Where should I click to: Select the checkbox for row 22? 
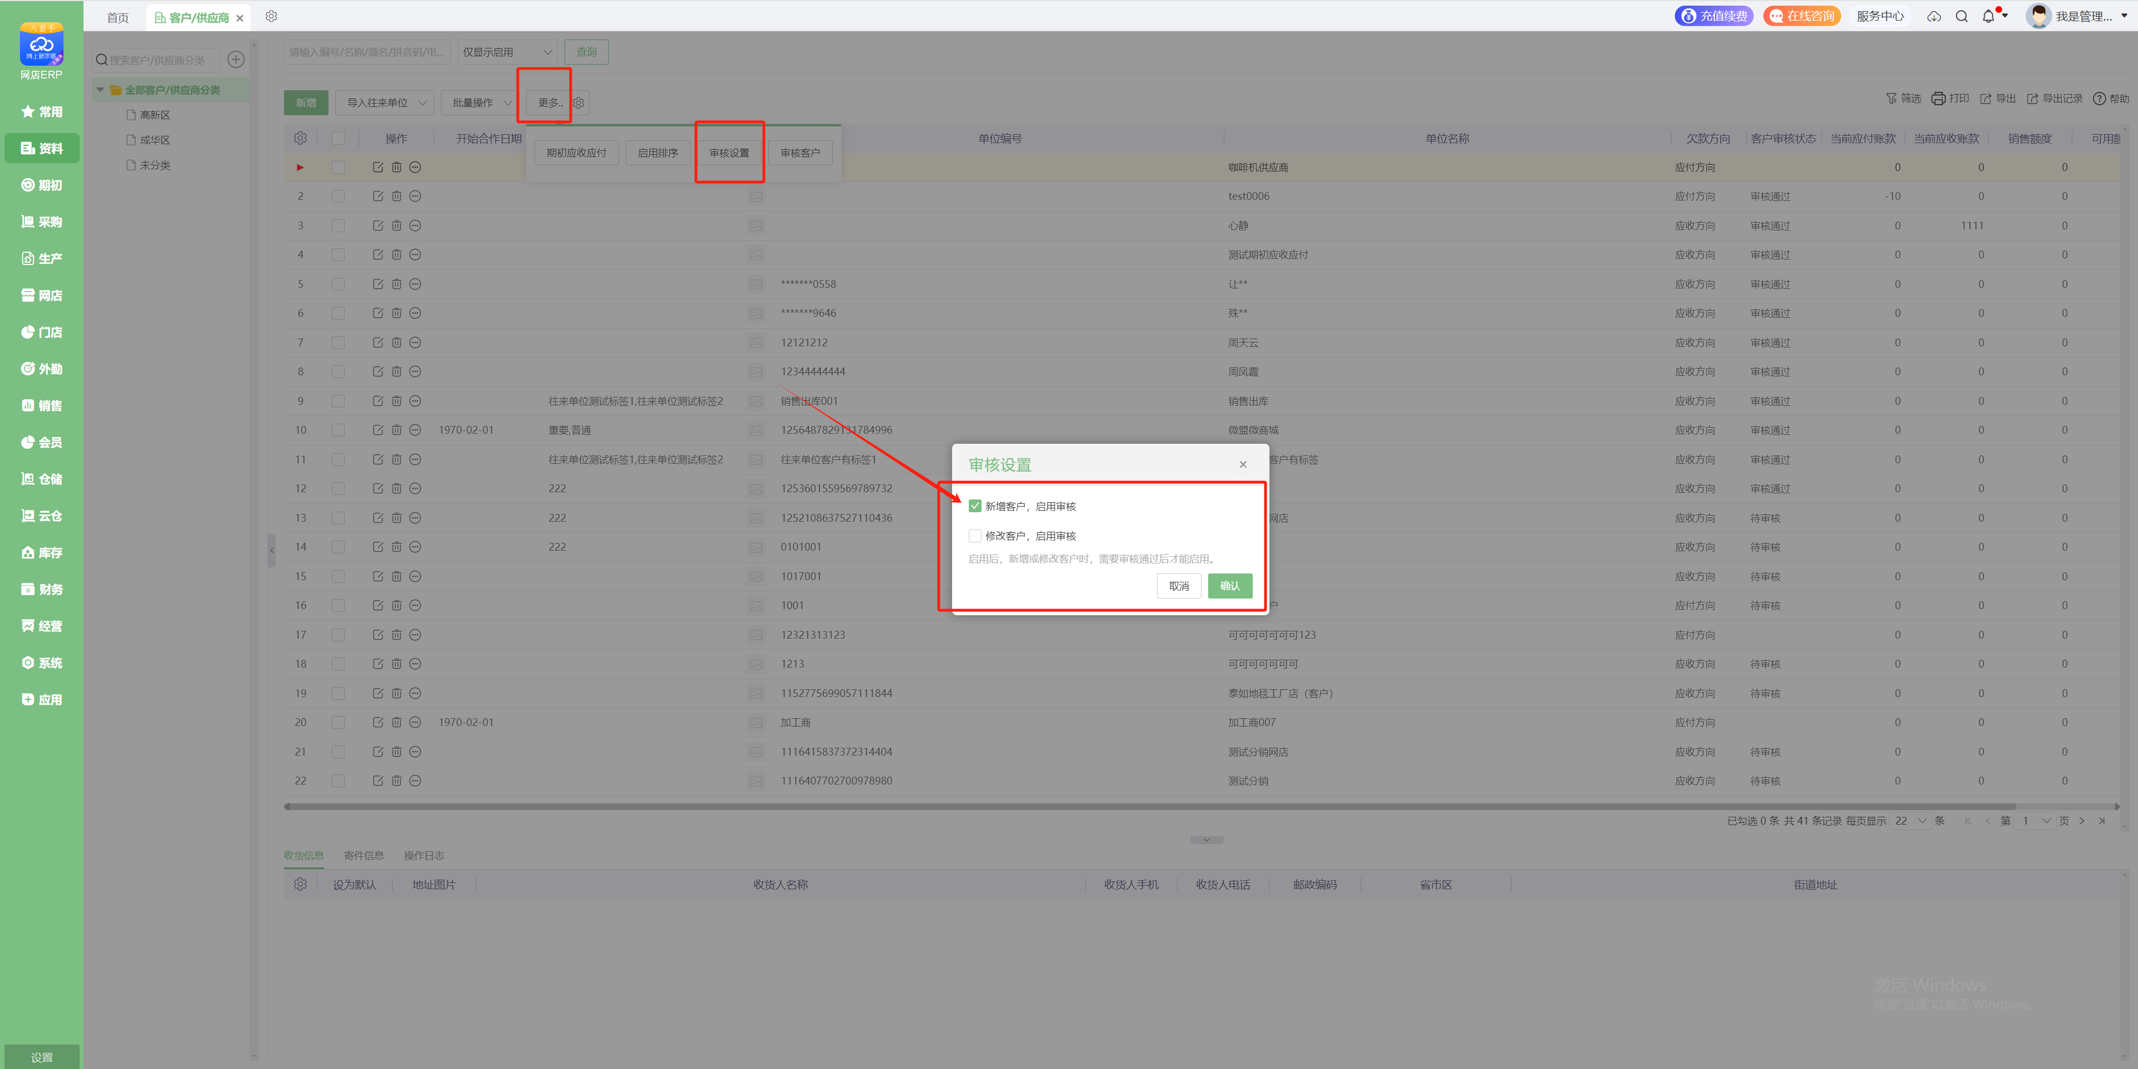pos(338,780)
